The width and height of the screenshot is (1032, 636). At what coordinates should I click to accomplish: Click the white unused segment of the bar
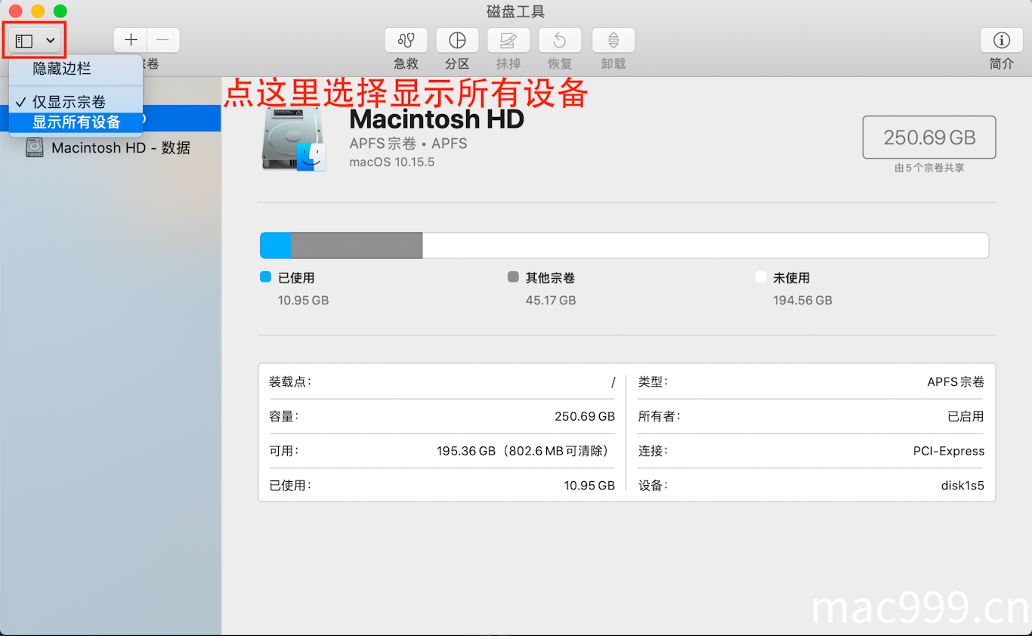coord(706,245)
